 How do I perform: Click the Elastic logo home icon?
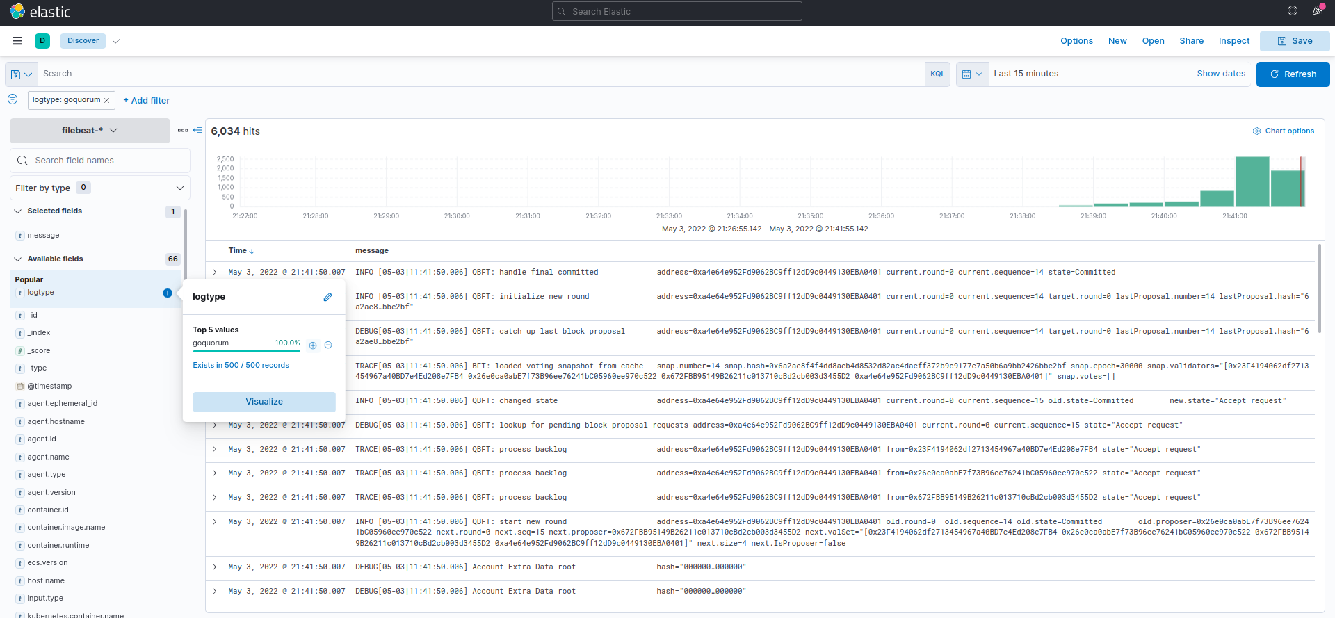[17, 12]
